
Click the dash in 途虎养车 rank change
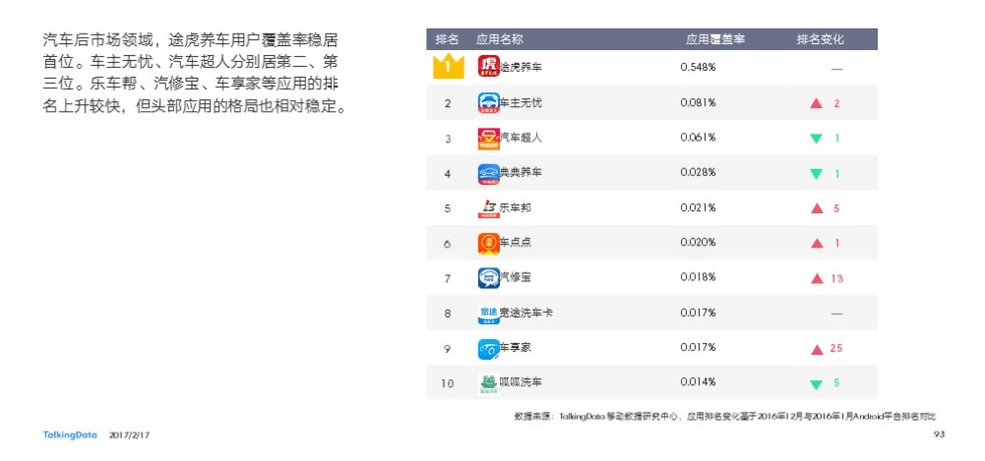[x=836, y=69]
